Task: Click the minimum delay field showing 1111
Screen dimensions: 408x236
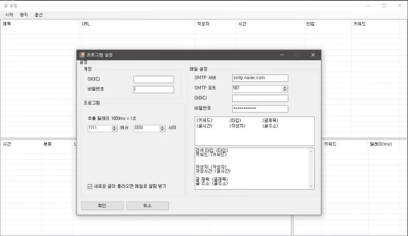Action: tap(100, 128)
